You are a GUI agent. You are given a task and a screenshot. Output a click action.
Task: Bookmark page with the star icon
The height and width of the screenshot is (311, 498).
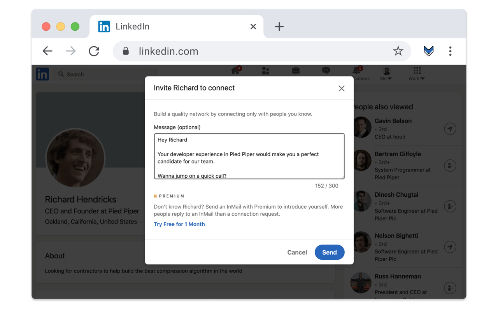tap(398, 51)
